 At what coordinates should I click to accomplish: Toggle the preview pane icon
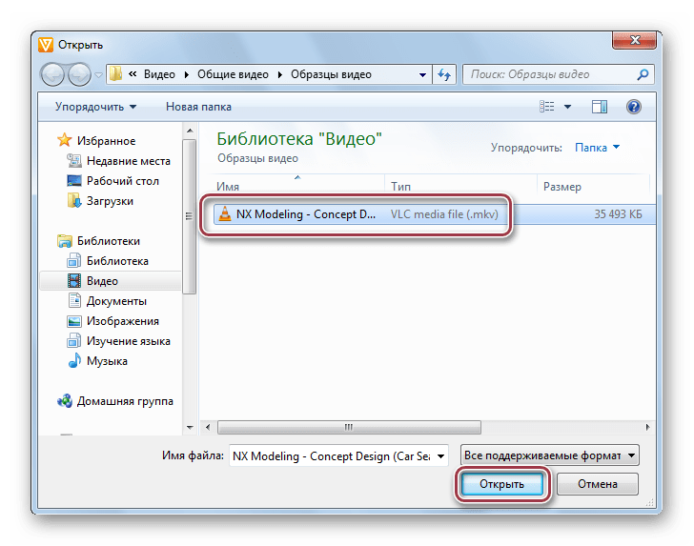[x=600, y=107]
